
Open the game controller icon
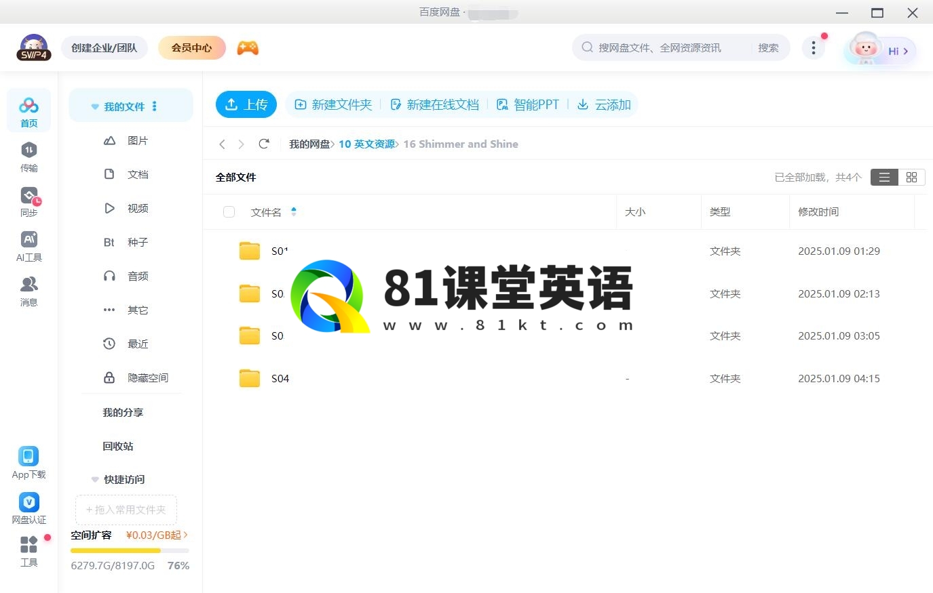tap(248, 48)
